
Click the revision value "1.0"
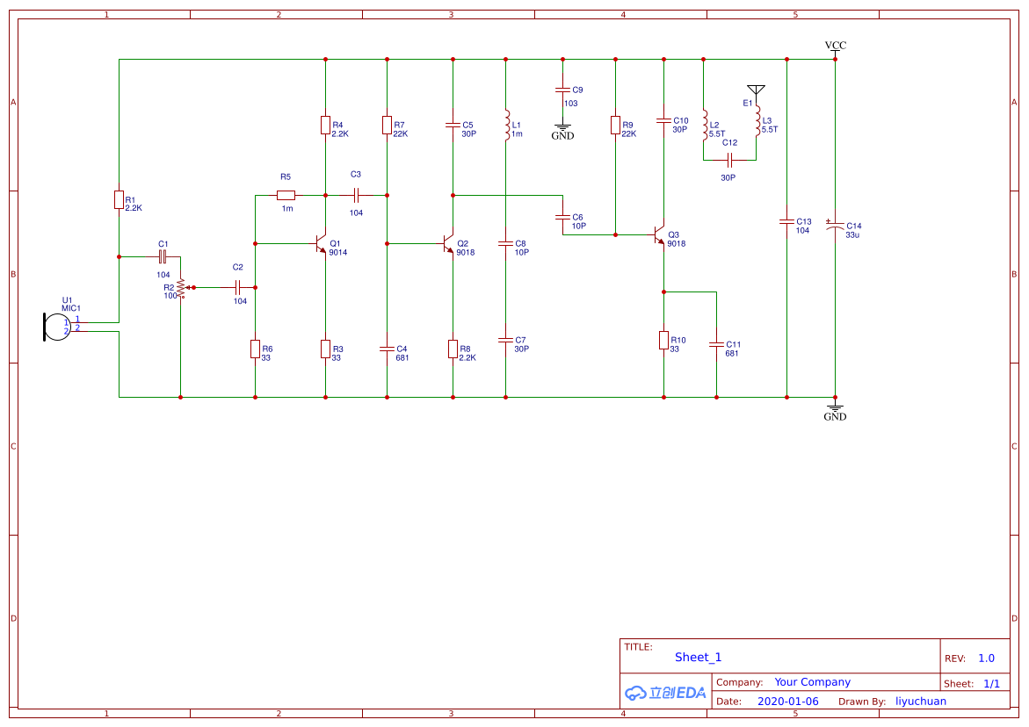tap(986, 659)
